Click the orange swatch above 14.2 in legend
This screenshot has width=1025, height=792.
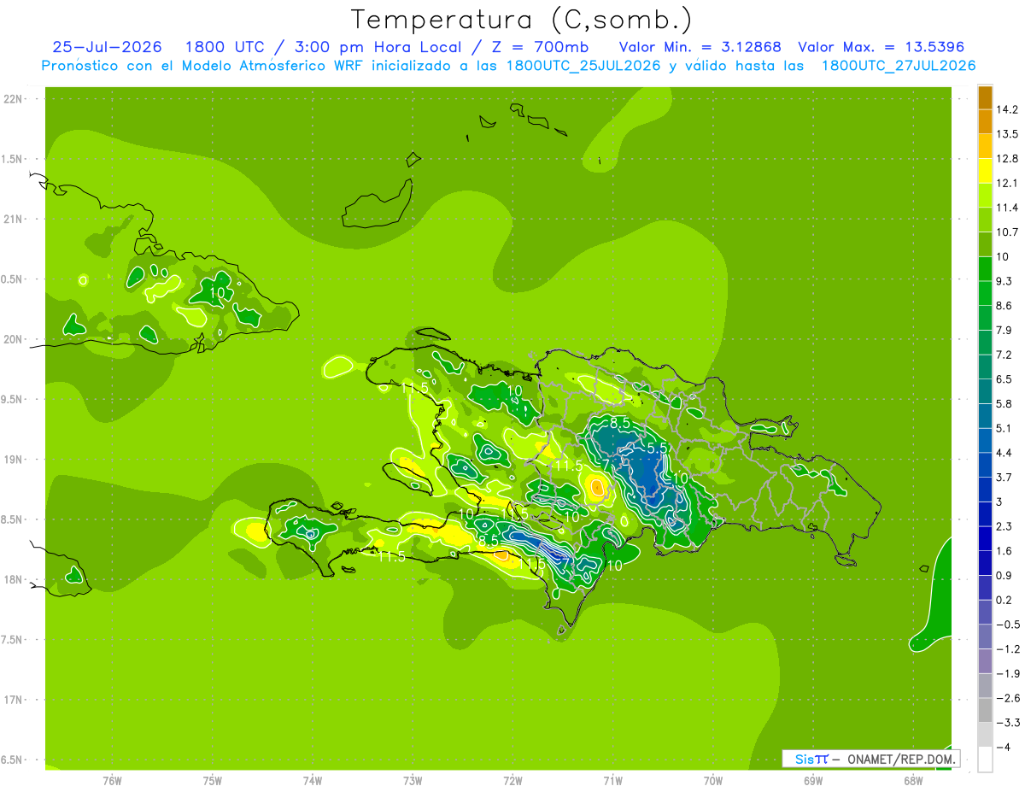(985, 97)
